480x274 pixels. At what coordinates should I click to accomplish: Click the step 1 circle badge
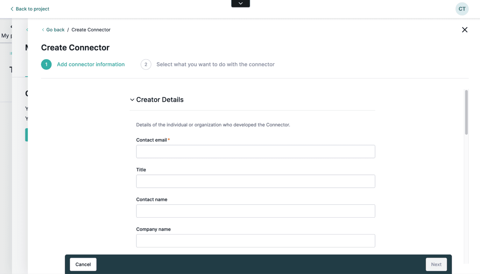[46, 64]
